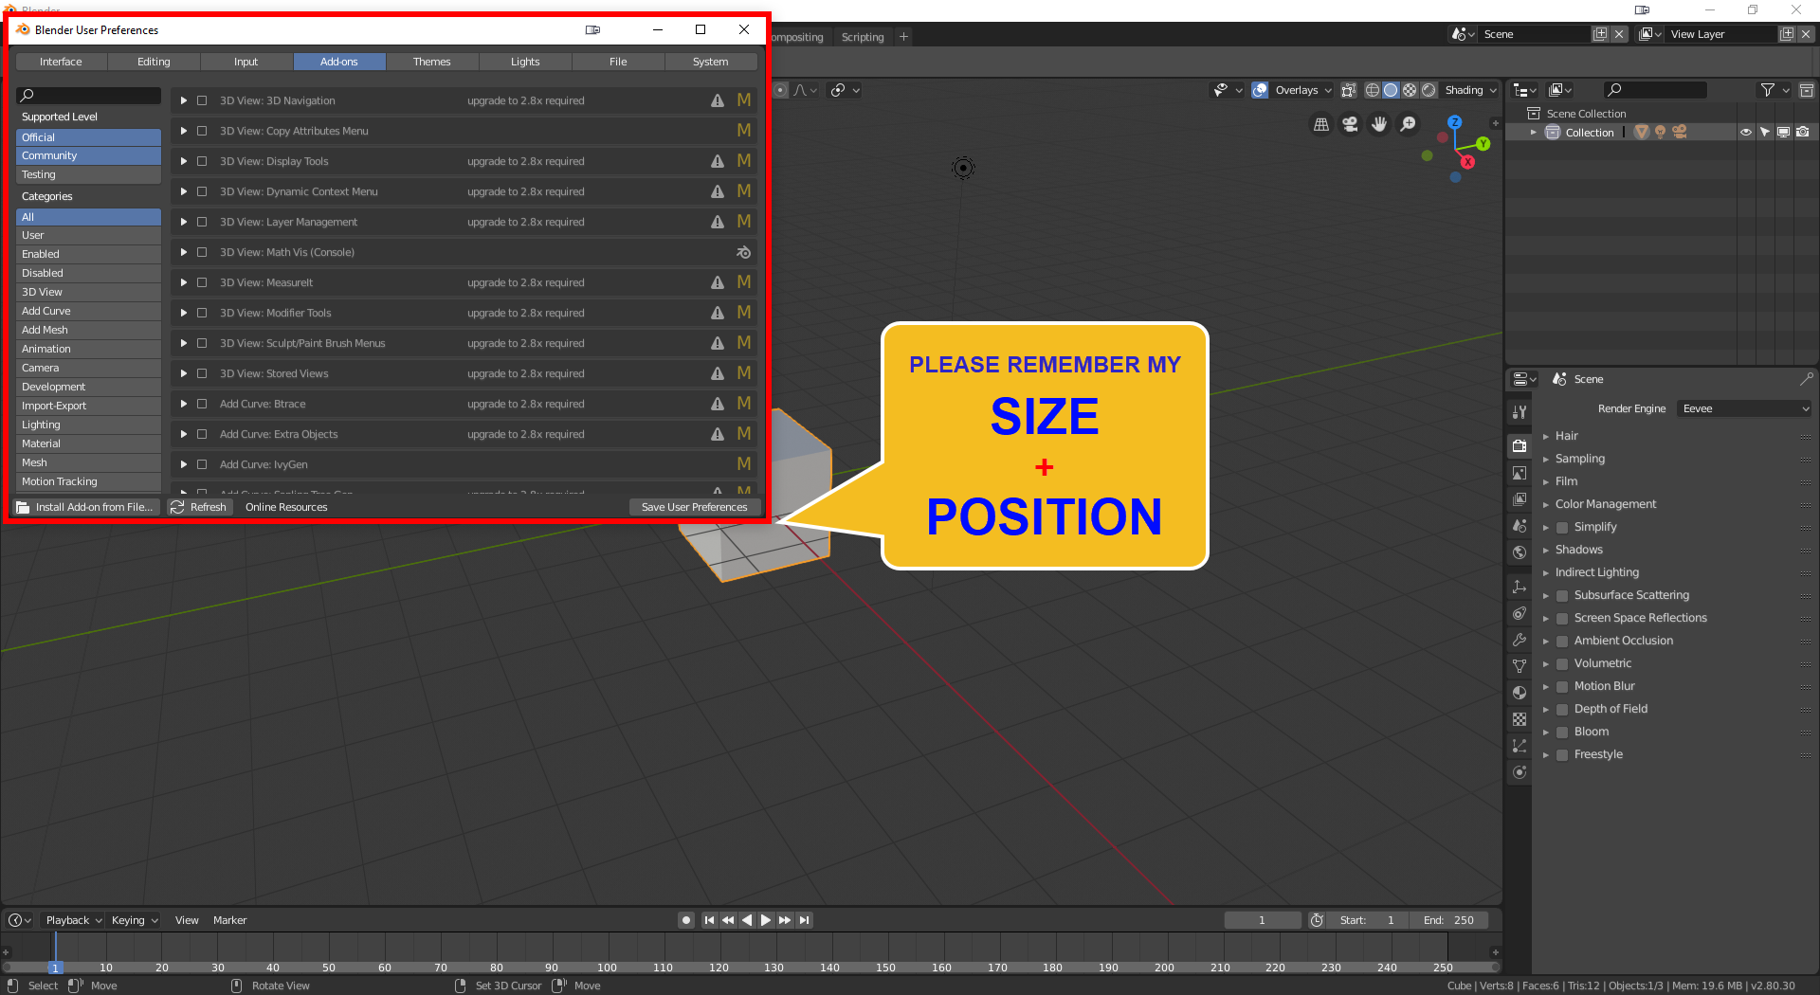Click the Refresh add-ons button

199,507
